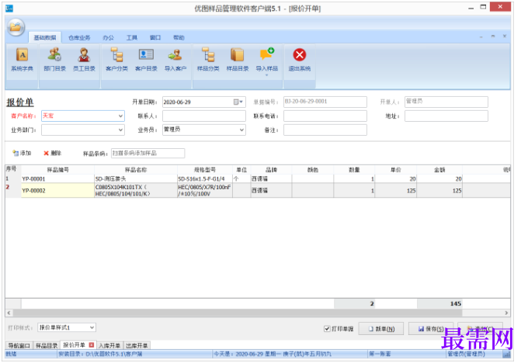The image size is (528, 363).
Task: Click 安装目录 path in status bar
Action: click(x=100, y=354)
